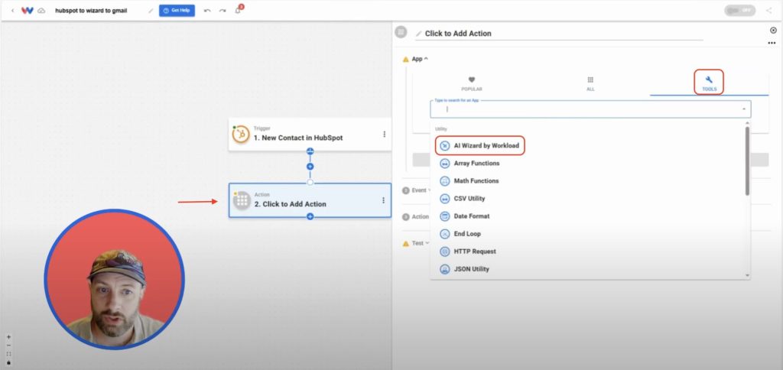Image resolution: width=783 pixels, height=370 pixels.
Task: Click the app search input field
Action: (590, 109)
